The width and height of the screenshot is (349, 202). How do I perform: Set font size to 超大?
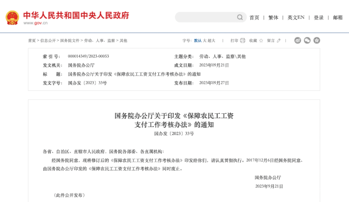tap(211, 40)
